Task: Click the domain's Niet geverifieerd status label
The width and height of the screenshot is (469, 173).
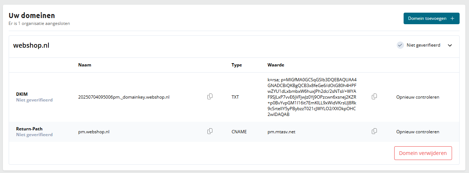Action: (423, 45)
